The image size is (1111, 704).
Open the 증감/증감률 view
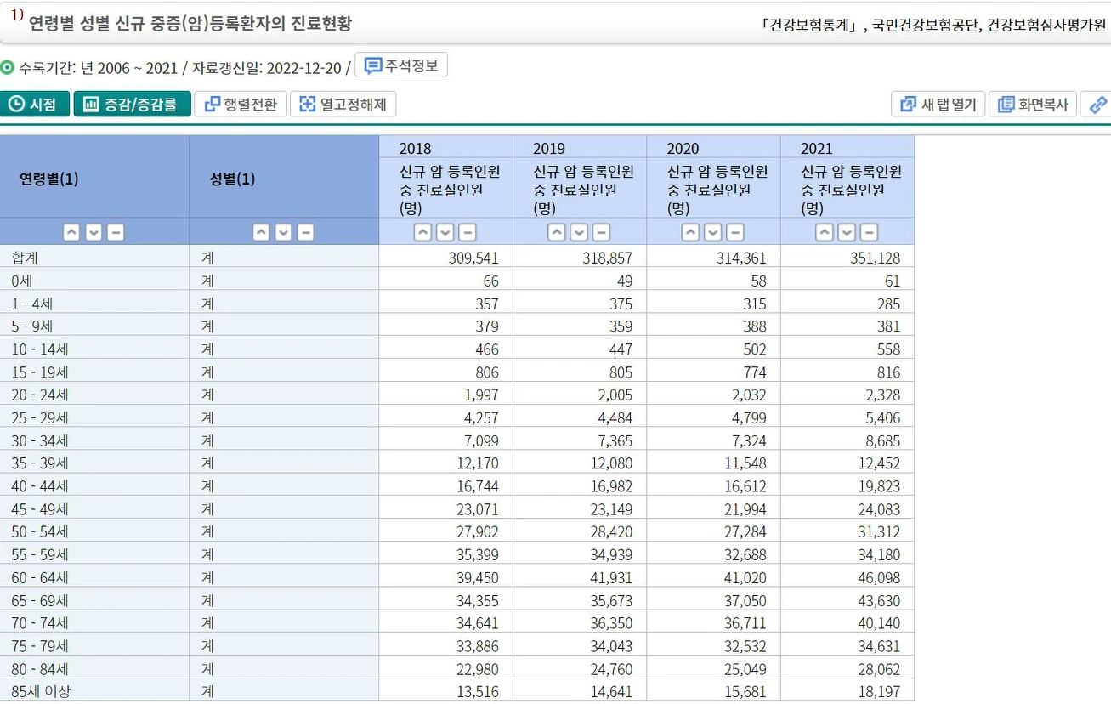(132, 105)
